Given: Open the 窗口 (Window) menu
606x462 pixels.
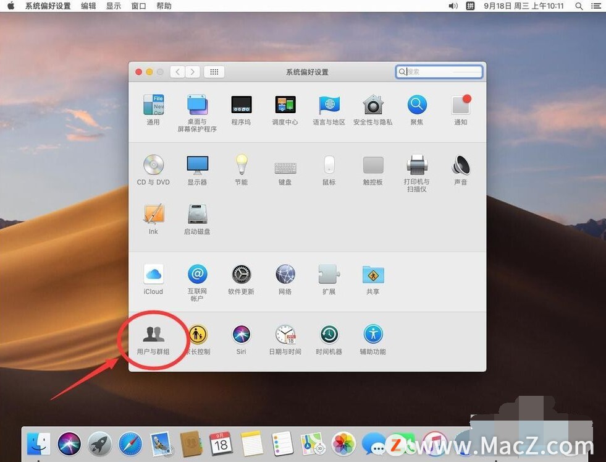Looking at the screenshot, I should [139, 6].
